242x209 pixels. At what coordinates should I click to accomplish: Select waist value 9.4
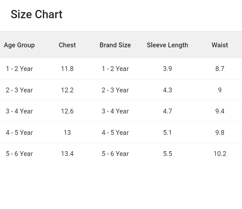point(220,111)
